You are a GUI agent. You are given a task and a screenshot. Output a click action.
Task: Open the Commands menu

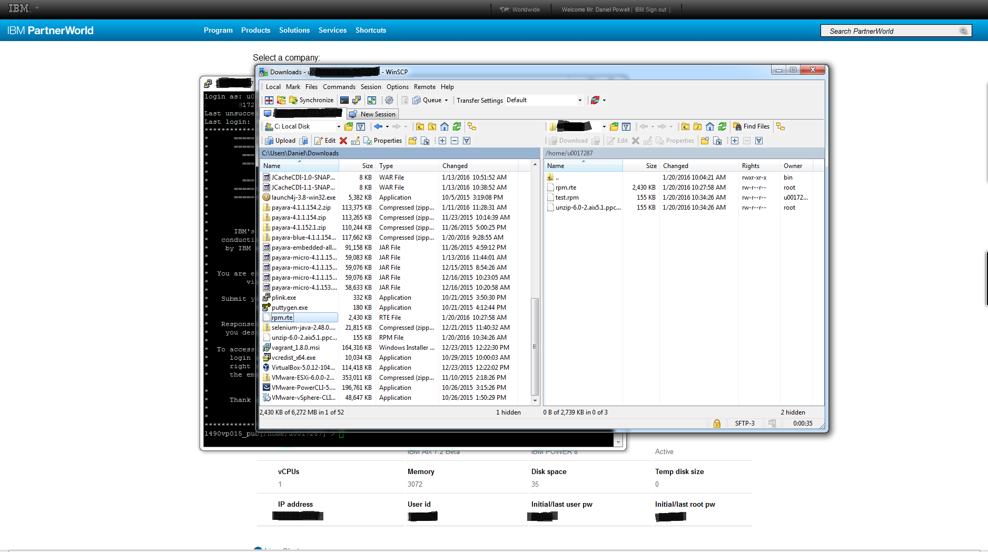click(339, 87)
